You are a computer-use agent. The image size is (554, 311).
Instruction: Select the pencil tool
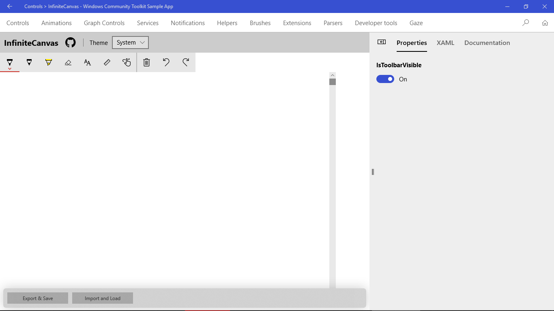[x=29, y=62]
